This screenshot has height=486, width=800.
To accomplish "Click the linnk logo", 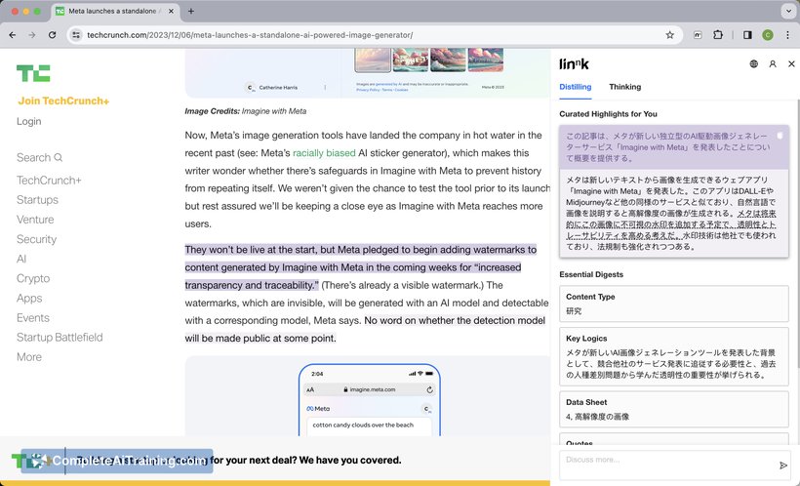I will pos(574,63).
